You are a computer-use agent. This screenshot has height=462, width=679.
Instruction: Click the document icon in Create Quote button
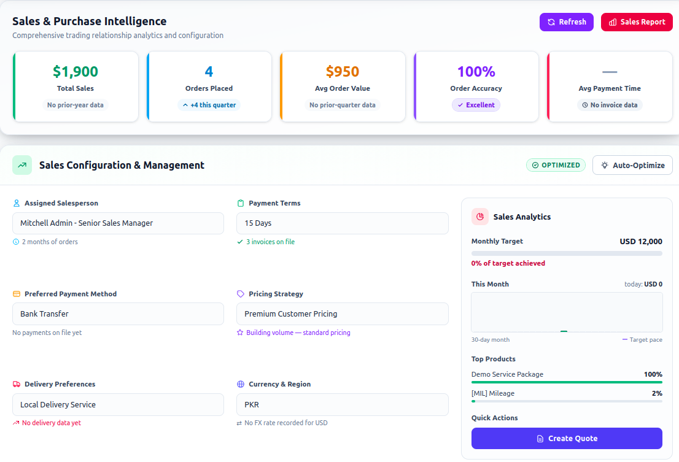click(x=540, y=439)
